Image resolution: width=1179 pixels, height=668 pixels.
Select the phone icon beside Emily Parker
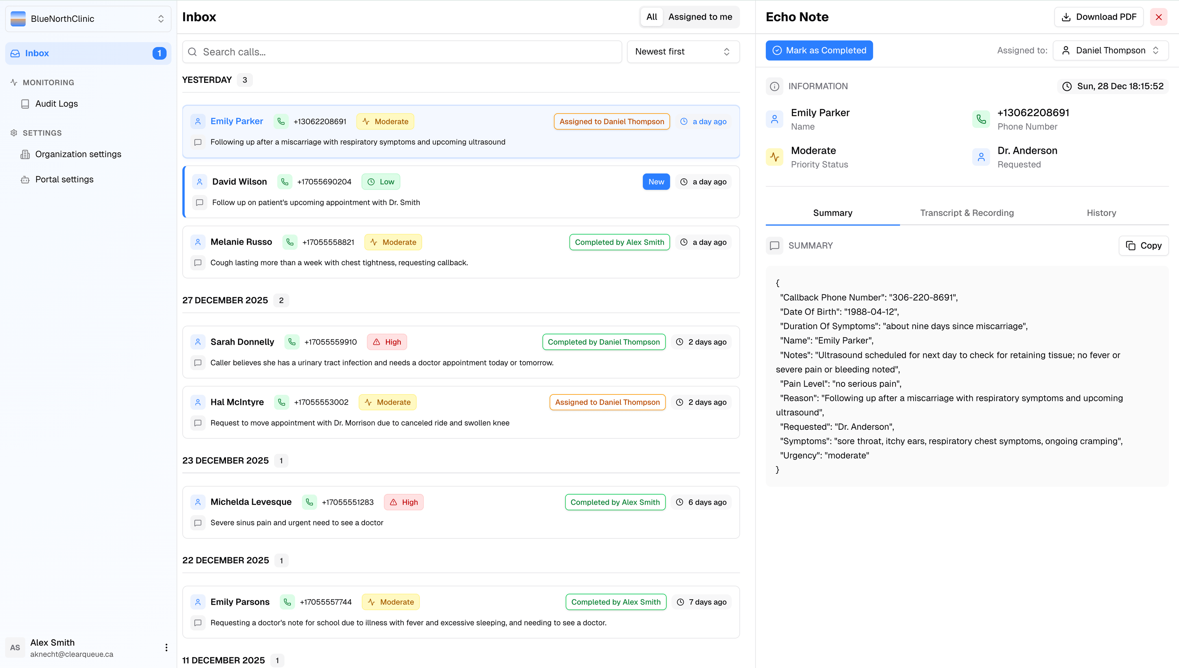280,121
